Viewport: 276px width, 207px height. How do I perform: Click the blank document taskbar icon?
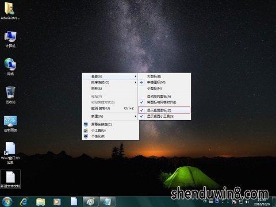[74, 202]
